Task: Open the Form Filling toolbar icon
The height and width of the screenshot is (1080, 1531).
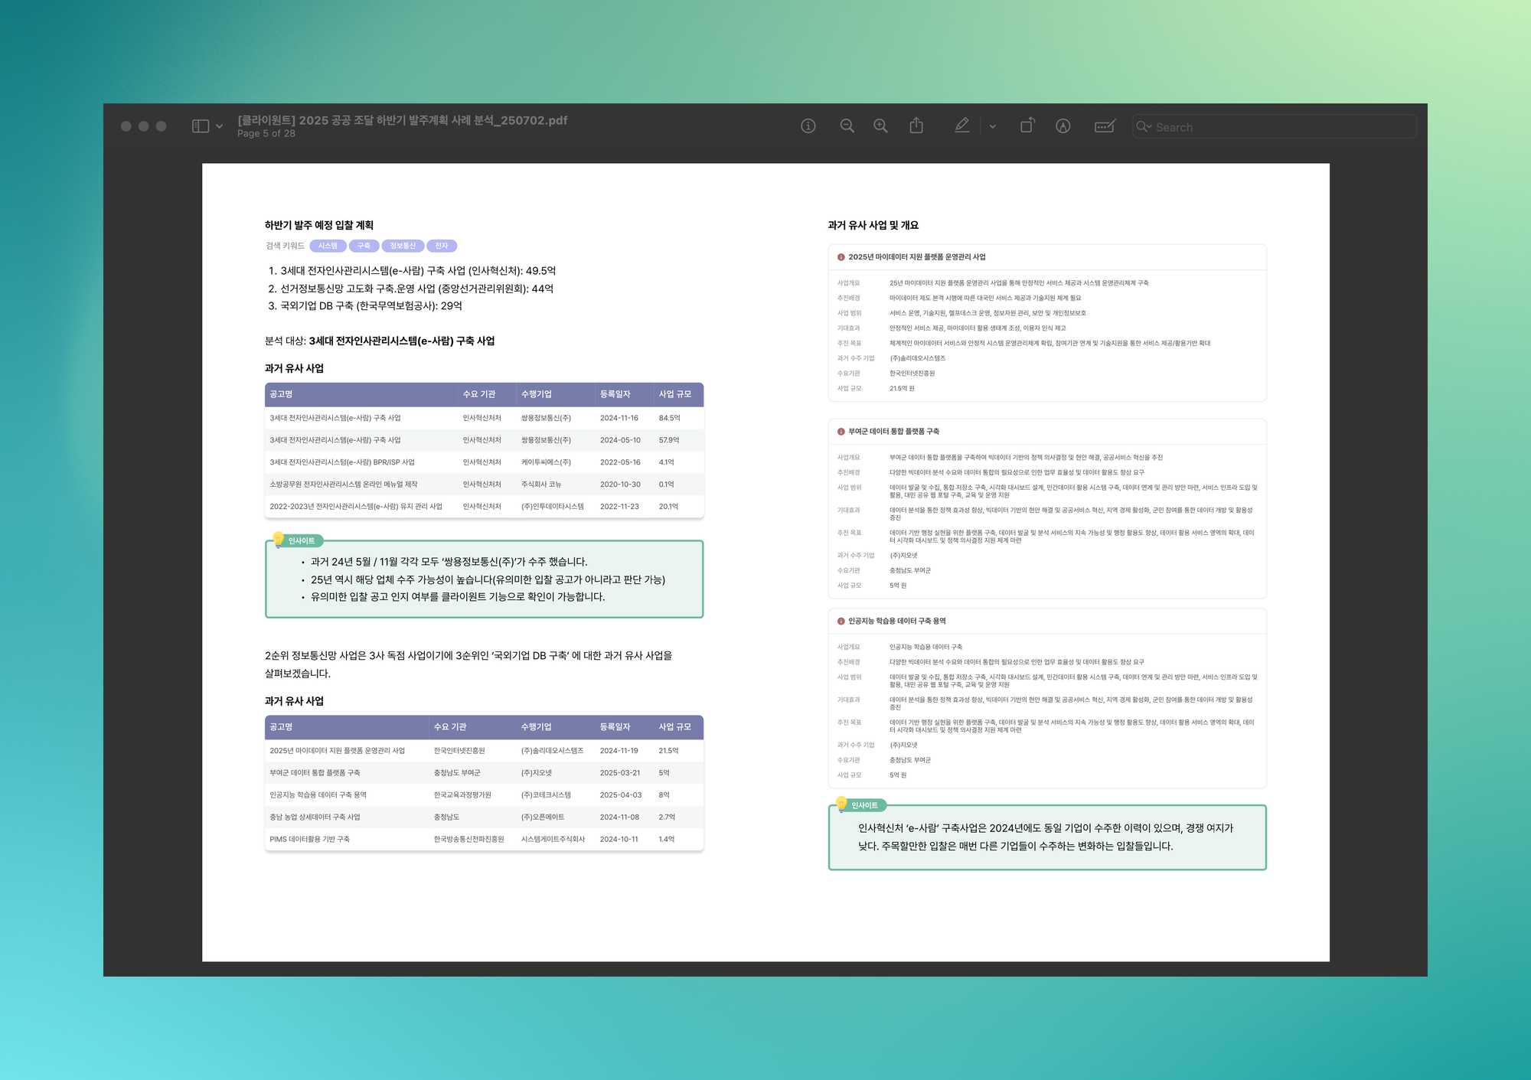Action: [1105, 126]
